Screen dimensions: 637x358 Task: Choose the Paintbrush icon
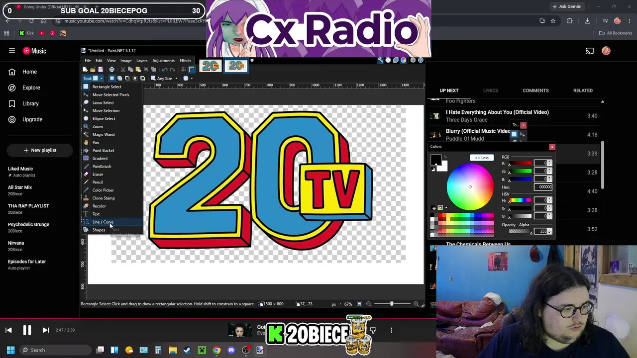point(86,166)
